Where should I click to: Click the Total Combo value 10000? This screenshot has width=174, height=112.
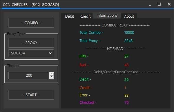[129, 33]
